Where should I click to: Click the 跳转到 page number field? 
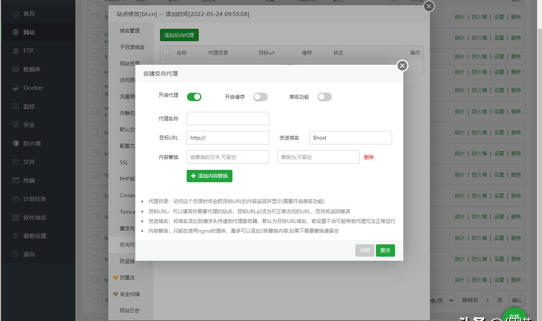[x=488, y=300]
